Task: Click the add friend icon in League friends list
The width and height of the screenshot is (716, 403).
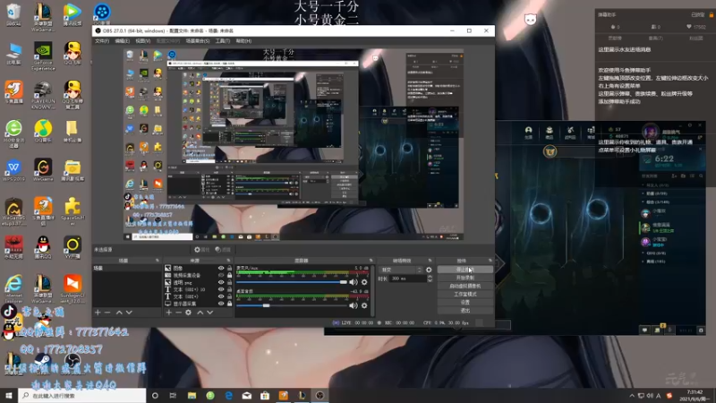Action: (x=674, y=176)
